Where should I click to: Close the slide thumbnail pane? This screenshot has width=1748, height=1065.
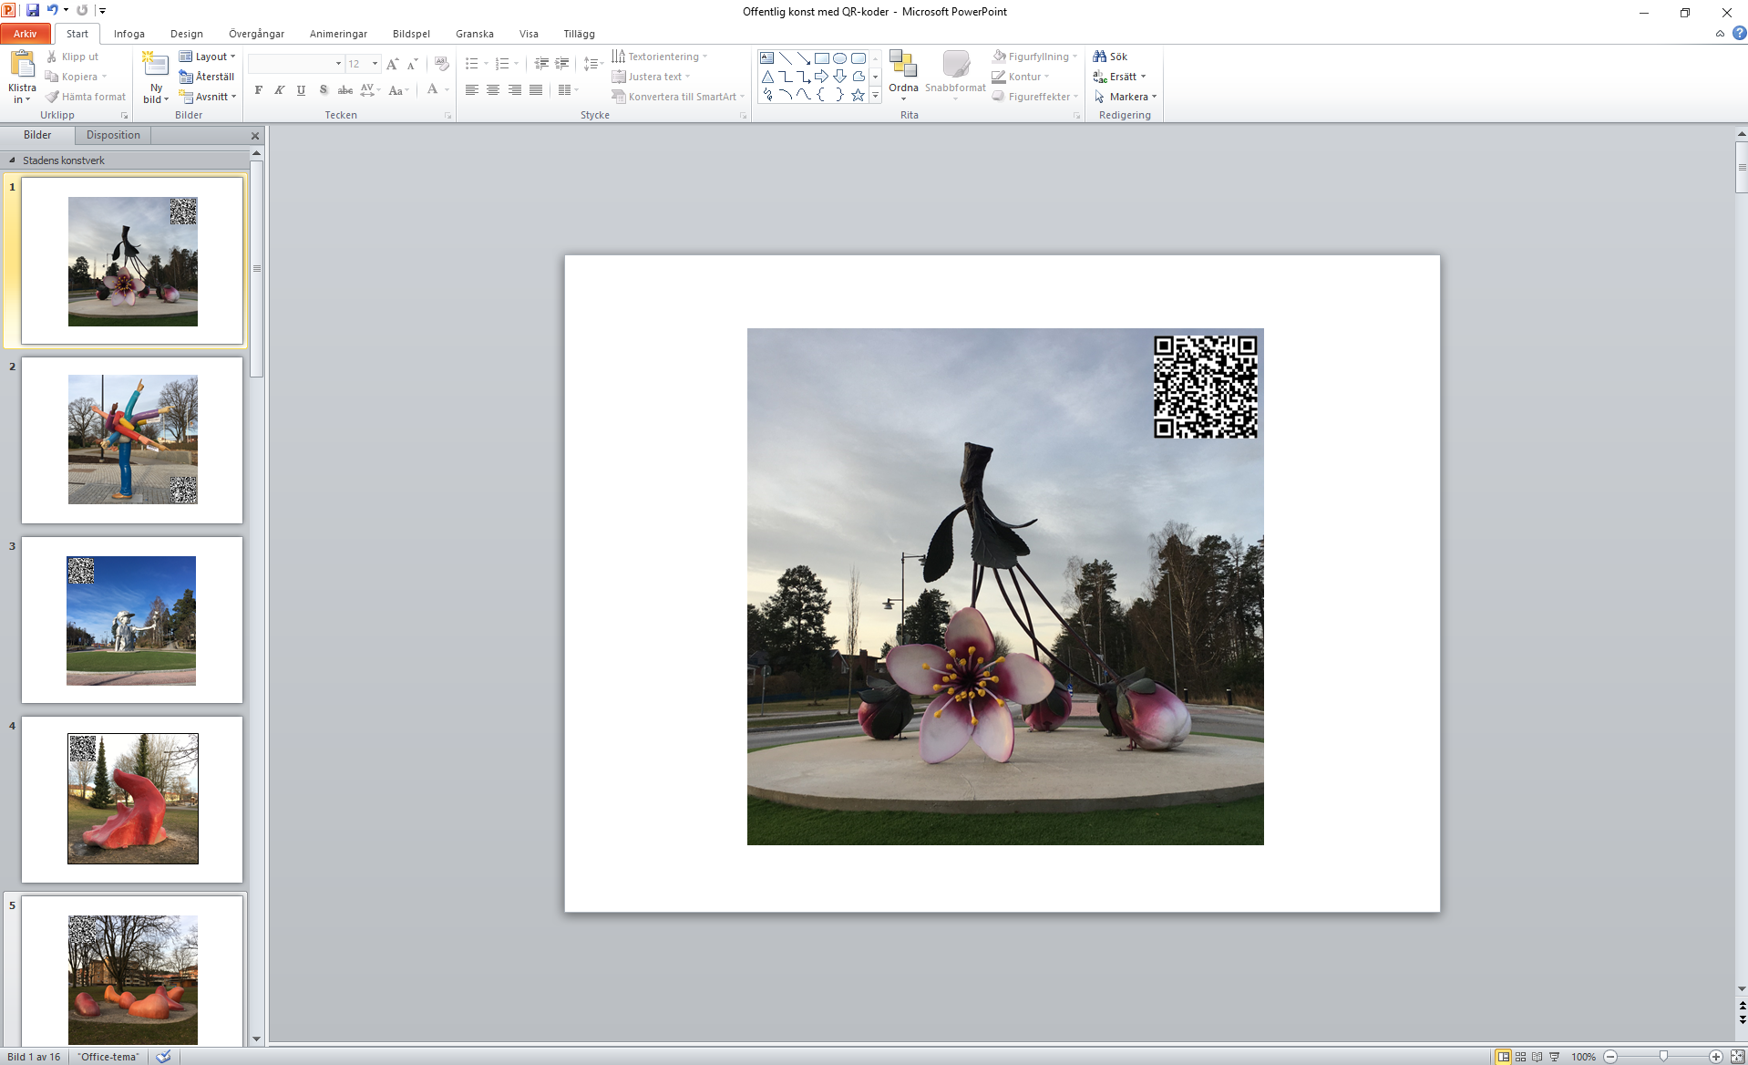pos(255,136)
